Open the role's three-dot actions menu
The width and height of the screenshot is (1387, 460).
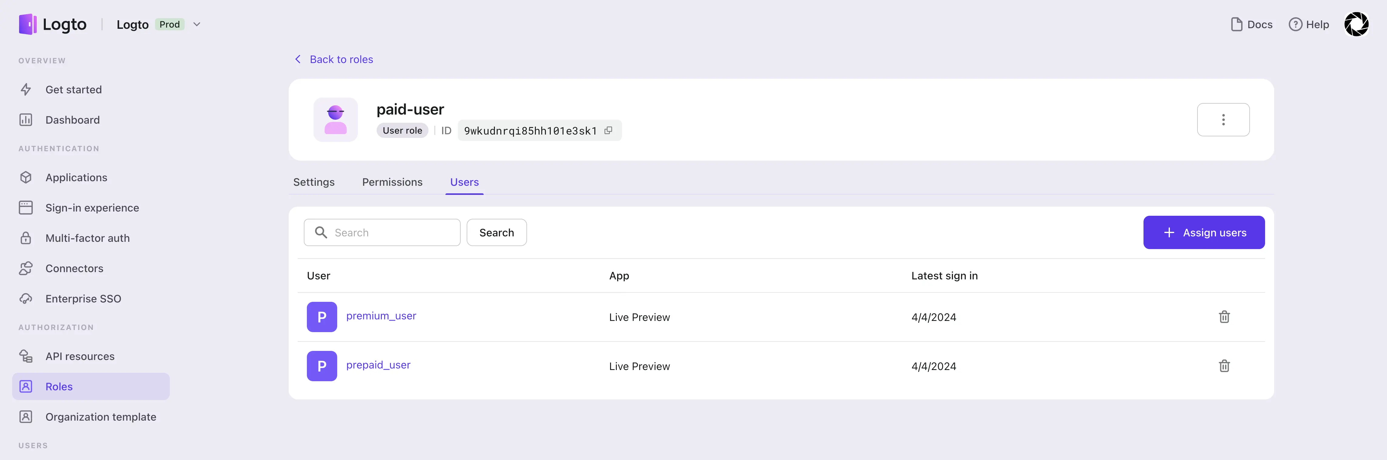click(1223, 119)
